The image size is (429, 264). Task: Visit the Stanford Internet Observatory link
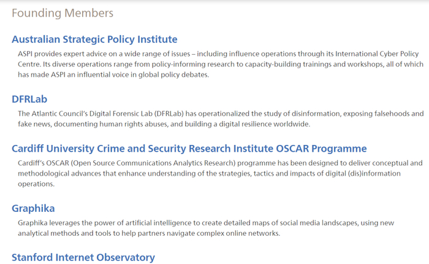pos(83,257)
